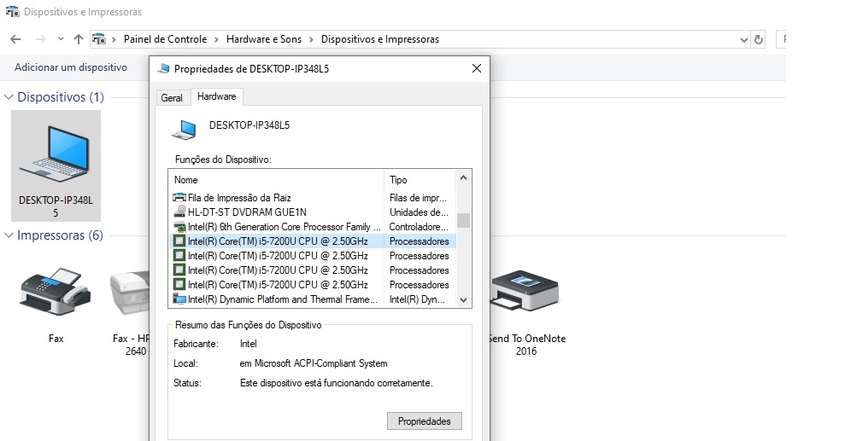Screen dimensions: 851x441
Task: Click the device list scrollbar thumb
Action: click(x=463, y=220)
